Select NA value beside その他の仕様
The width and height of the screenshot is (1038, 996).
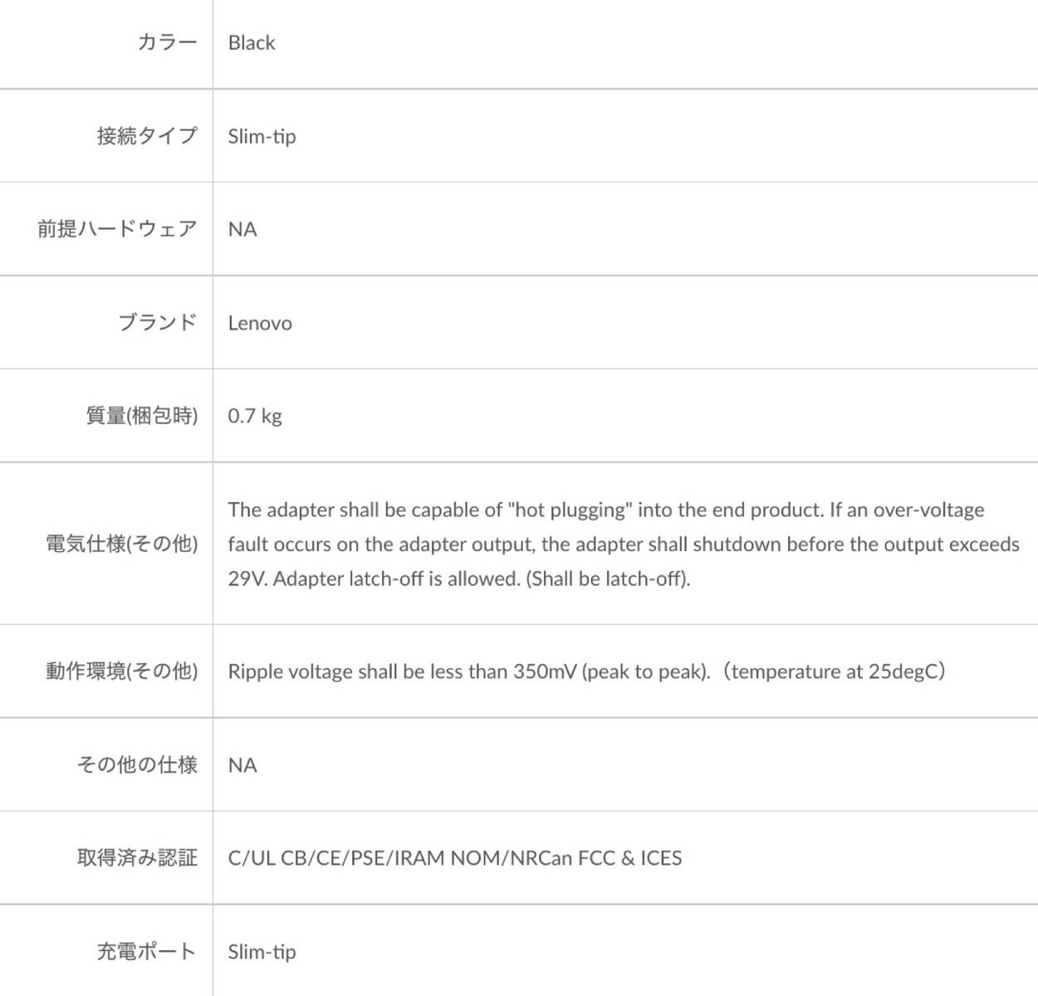(242, 765)
